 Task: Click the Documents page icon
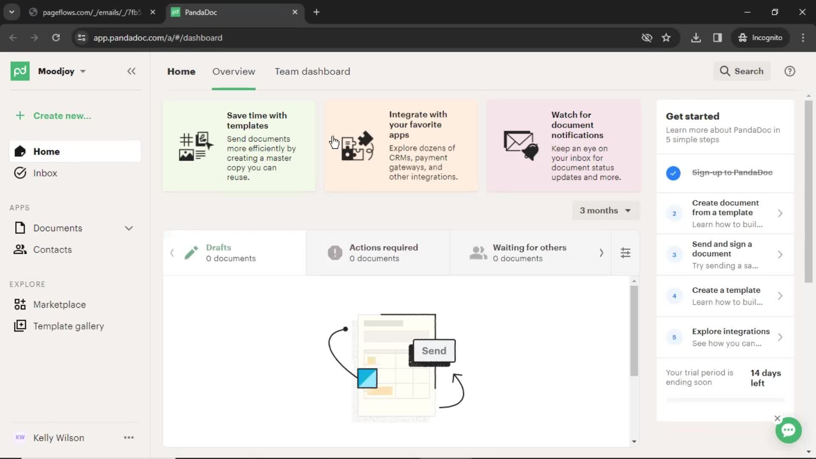pos(20,228)
